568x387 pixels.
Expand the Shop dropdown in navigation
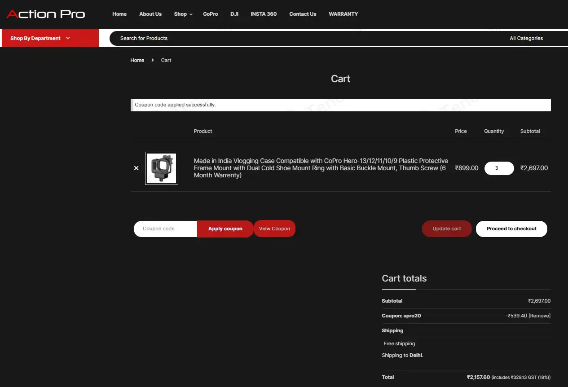point(183,14)
